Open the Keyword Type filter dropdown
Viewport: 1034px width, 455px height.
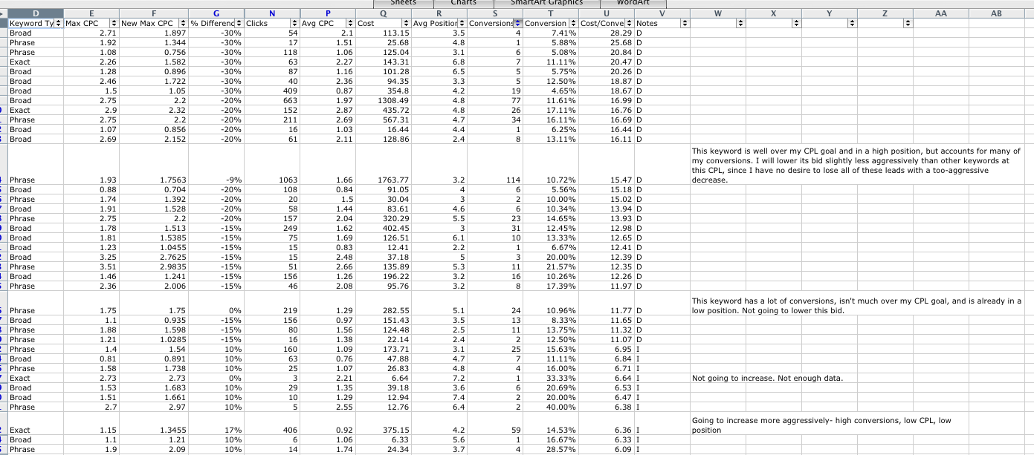pos(58,24)
